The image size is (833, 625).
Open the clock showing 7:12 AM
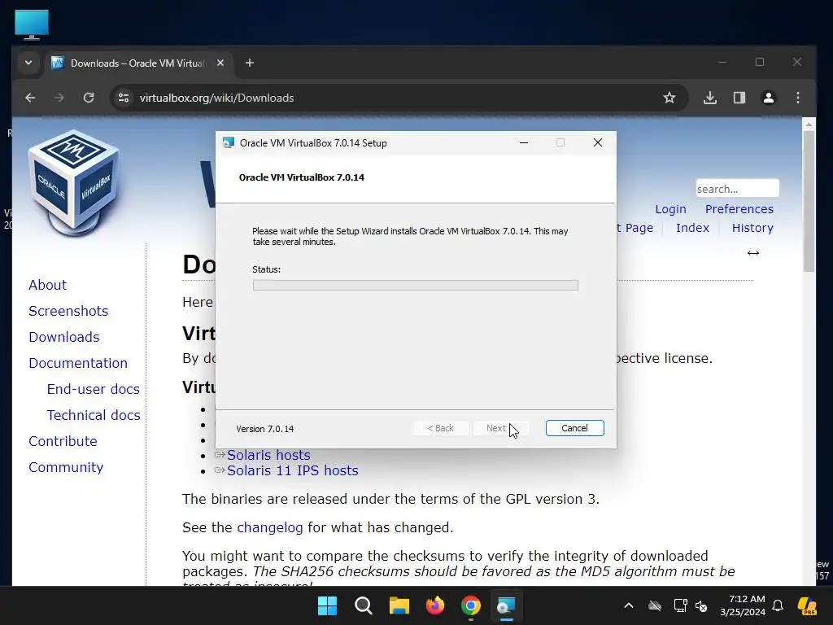pyautogui.click(x=743, y=605)
